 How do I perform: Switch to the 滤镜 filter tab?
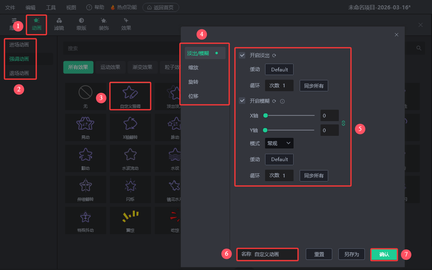[59, 24]
